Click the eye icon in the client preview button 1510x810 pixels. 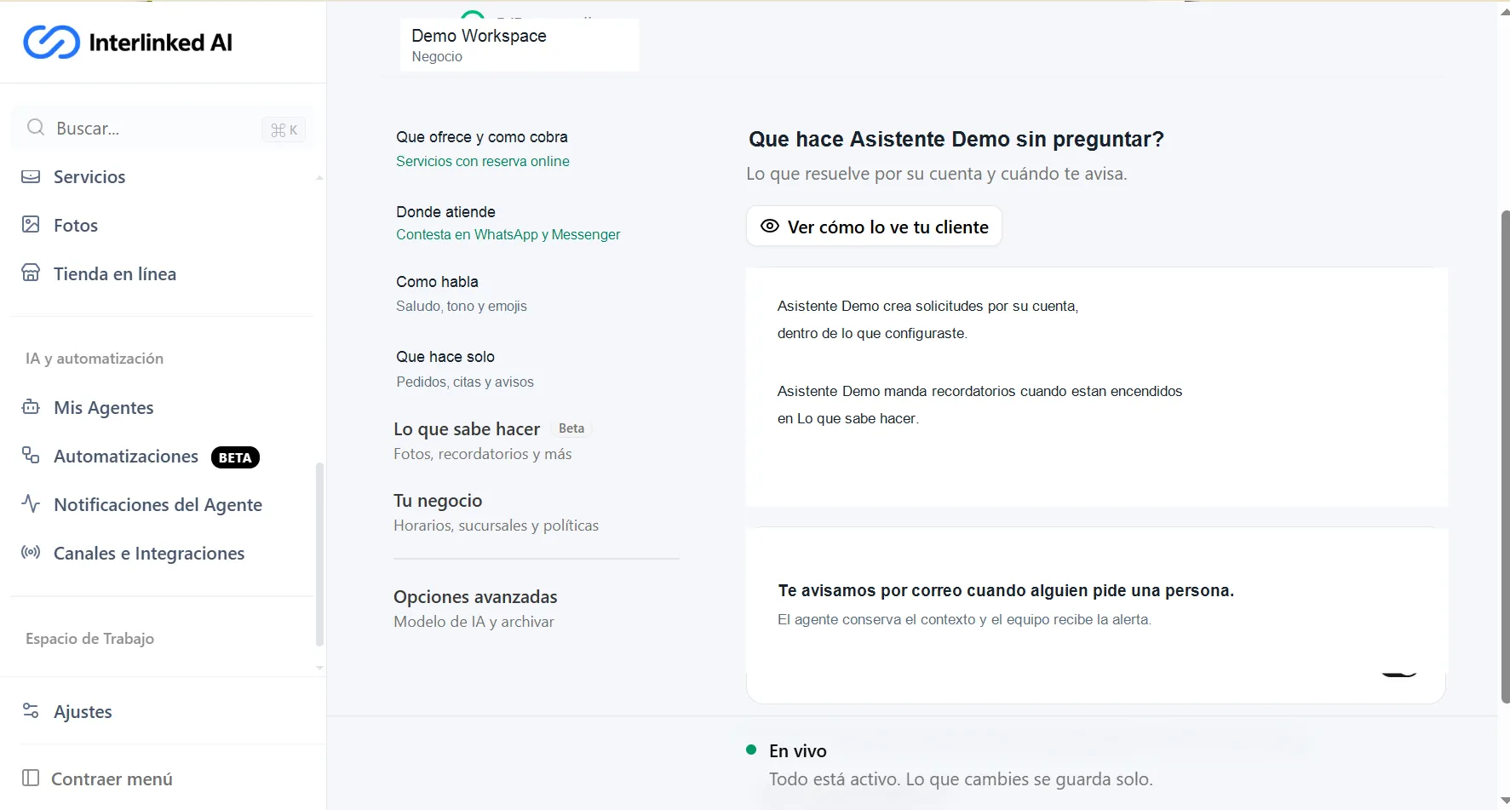coord(770,227)
